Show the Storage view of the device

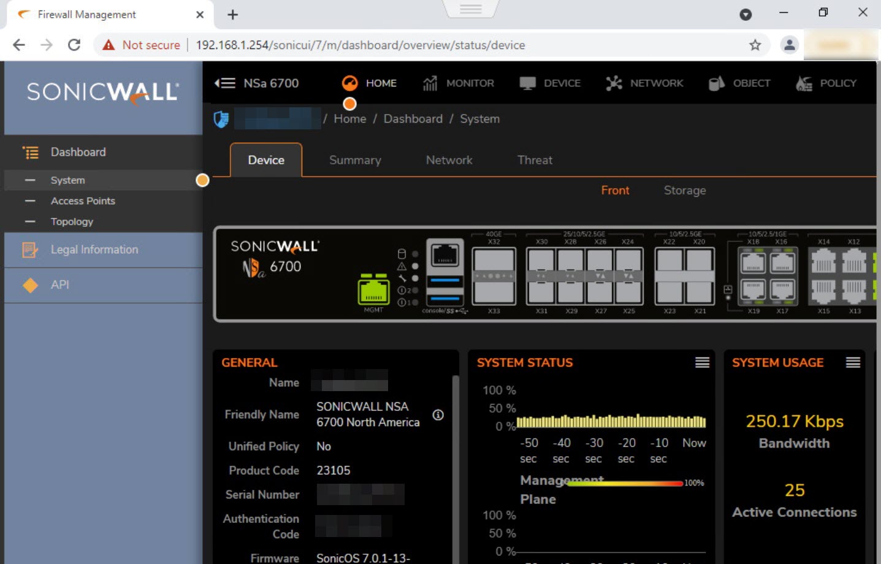pos(684,191)
